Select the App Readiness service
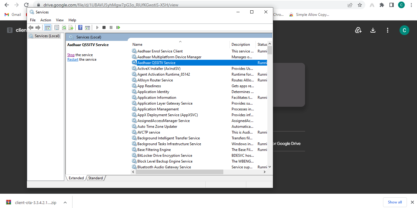417x208 pixels. tap(199, 86)
